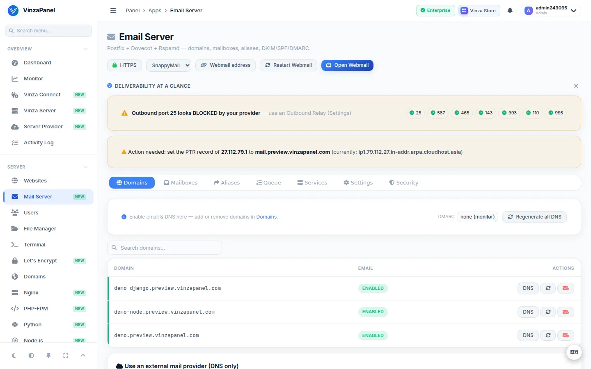Click the red mail icon for demo-django.preview.vinzapanel.com
Image resolution: width=591 pixels, height=369 pixels.
point(566,288)
